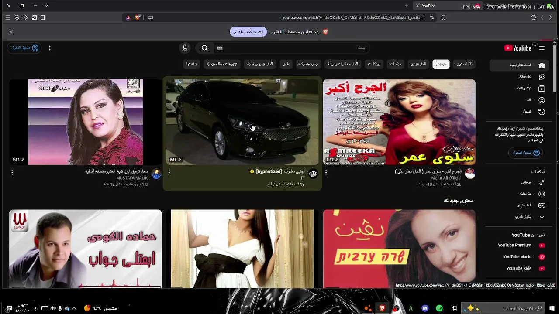
Task: Bookmark this page with the bookmark icon
Action: 443,17
